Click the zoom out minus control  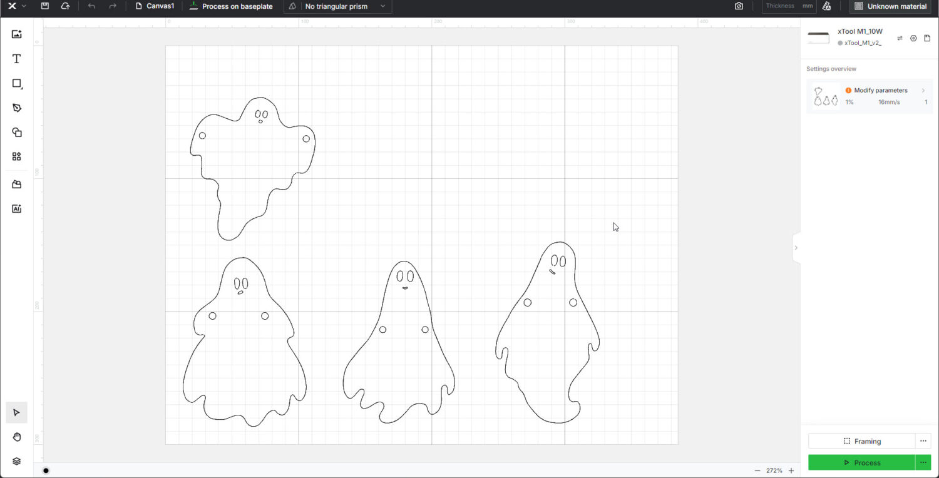(757, 470)
